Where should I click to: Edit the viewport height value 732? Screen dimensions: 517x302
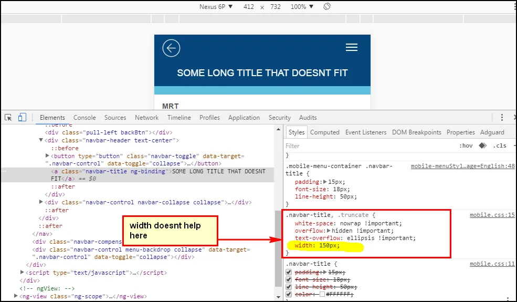[276, 7]
